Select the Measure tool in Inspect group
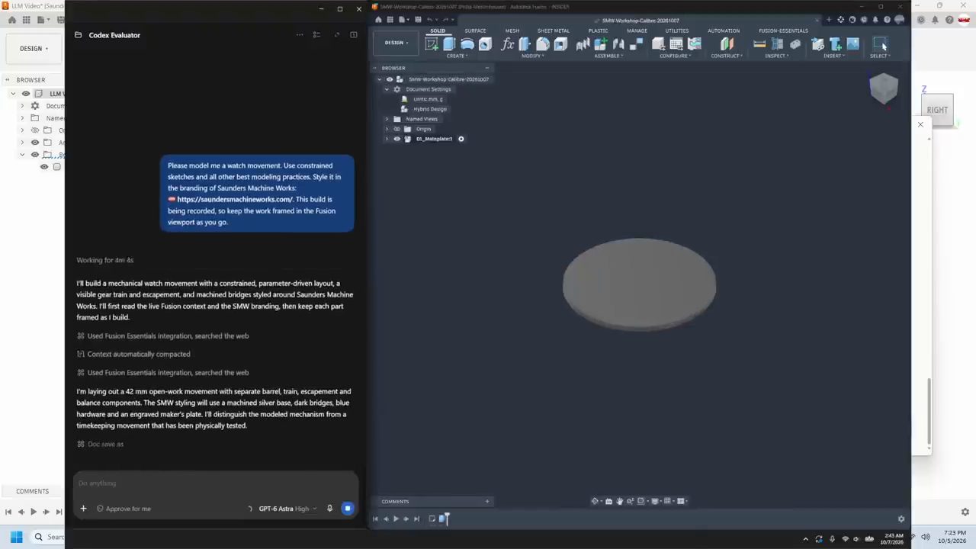This screenshot has width=976, height=549. [x=759, y=44]
